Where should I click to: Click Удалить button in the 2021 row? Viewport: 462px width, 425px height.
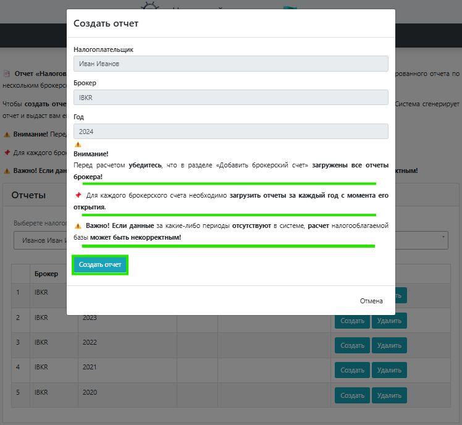(389, 370)
